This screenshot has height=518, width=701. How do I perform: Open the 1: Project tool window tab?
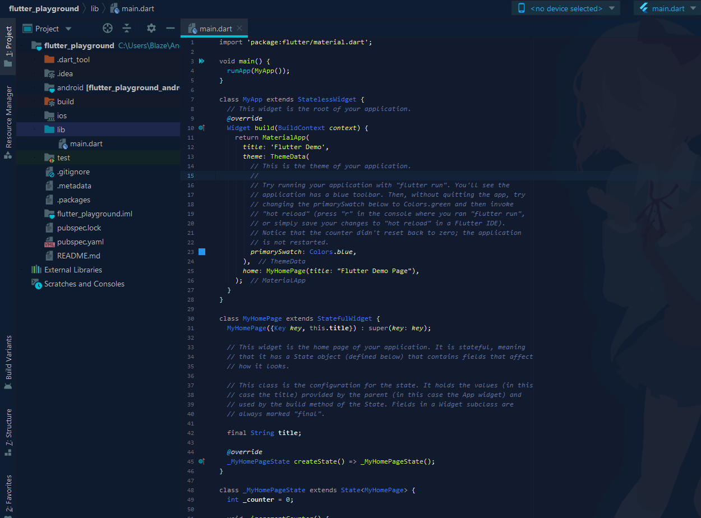[8, 47]
